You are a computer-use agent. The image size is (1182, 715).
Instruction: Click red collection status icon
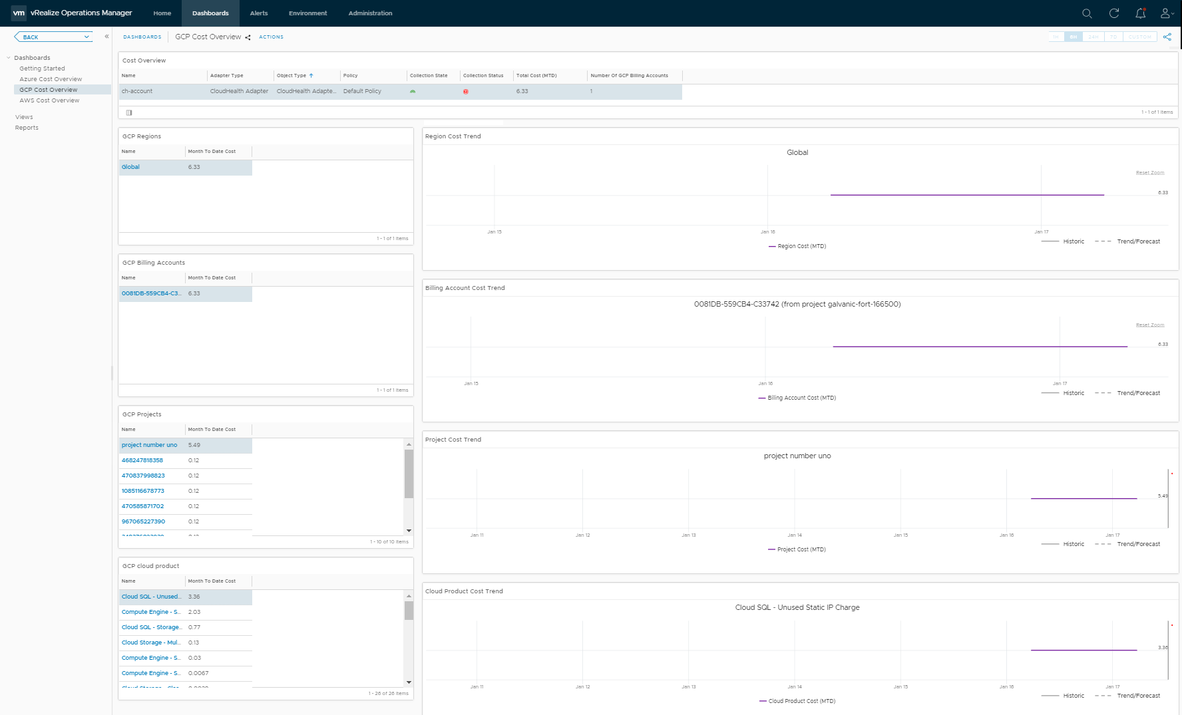pyautogui.click(x=466, y=92)
